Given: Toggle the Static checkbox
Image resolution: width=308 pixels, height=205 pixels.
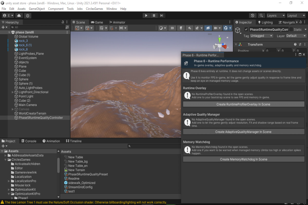Looking at the screenshot, I should [x=291, y=29].
